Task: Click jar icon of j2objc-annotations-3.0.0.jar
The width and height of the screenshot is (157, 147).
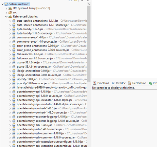Action: tap(14, 71)
